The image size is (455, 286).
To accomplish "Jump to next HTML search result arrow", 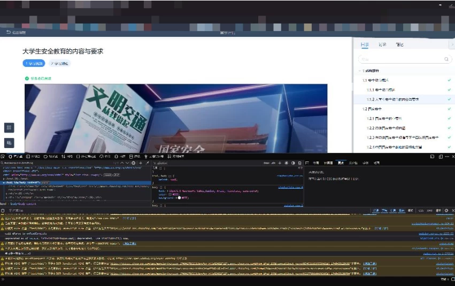I will click(x=127, y=163).
